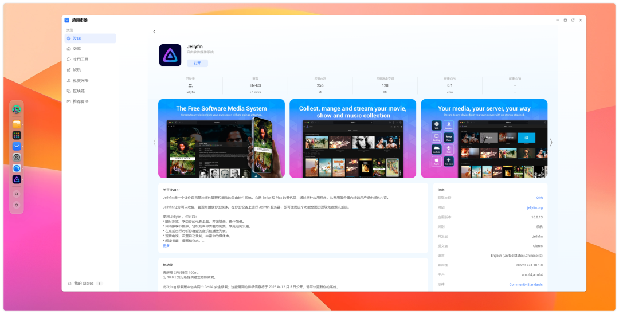Select 效率 category in sidebar

[x=77, y=49]
